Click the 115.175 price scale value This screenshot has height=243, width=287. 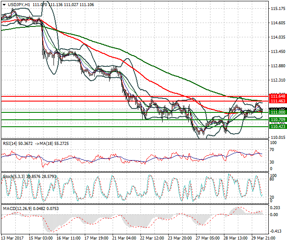click(x=278, y=8)
